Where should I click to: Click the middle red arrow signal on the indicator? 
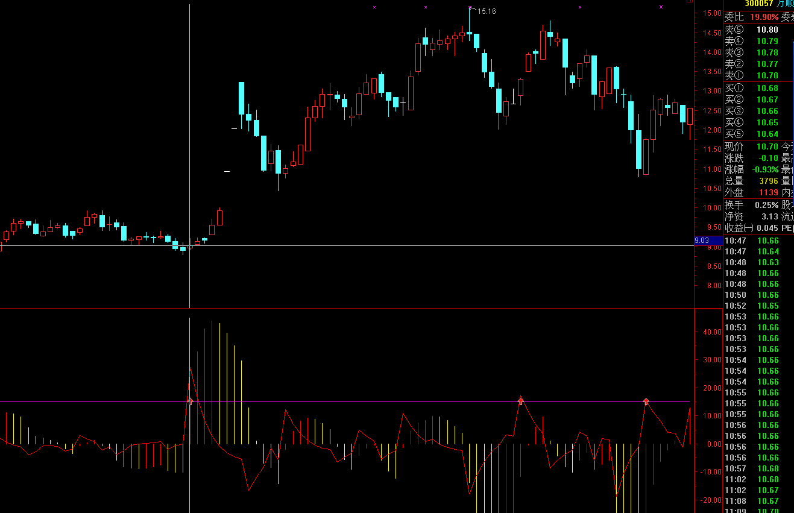point(521,400)
